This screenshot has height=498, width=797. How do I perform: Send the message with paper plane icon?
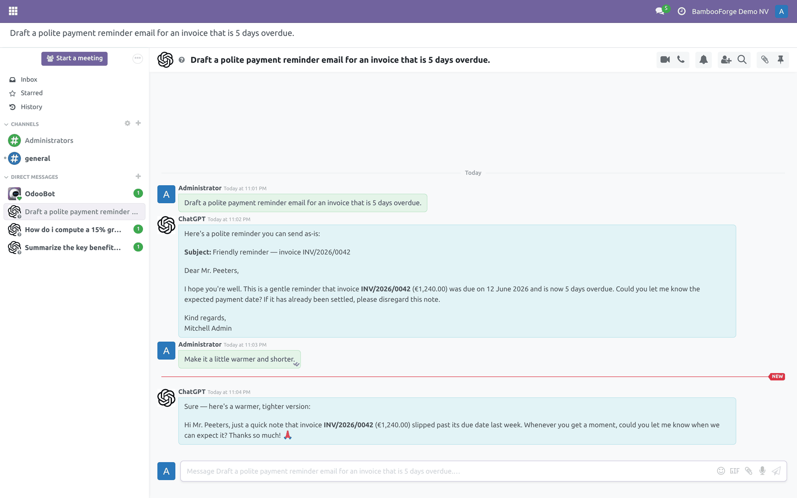point(776,471)
